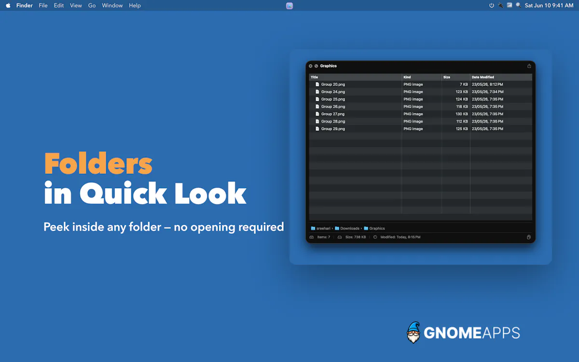Select the Group 28.png file name

[x=333, y=121]
